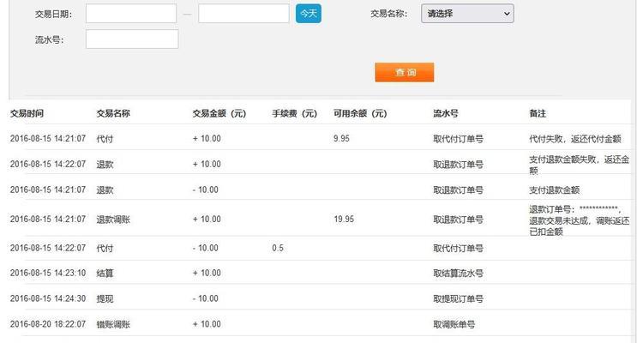
Task: Click the 交易金额（元） column header
Action: (219, 113)
